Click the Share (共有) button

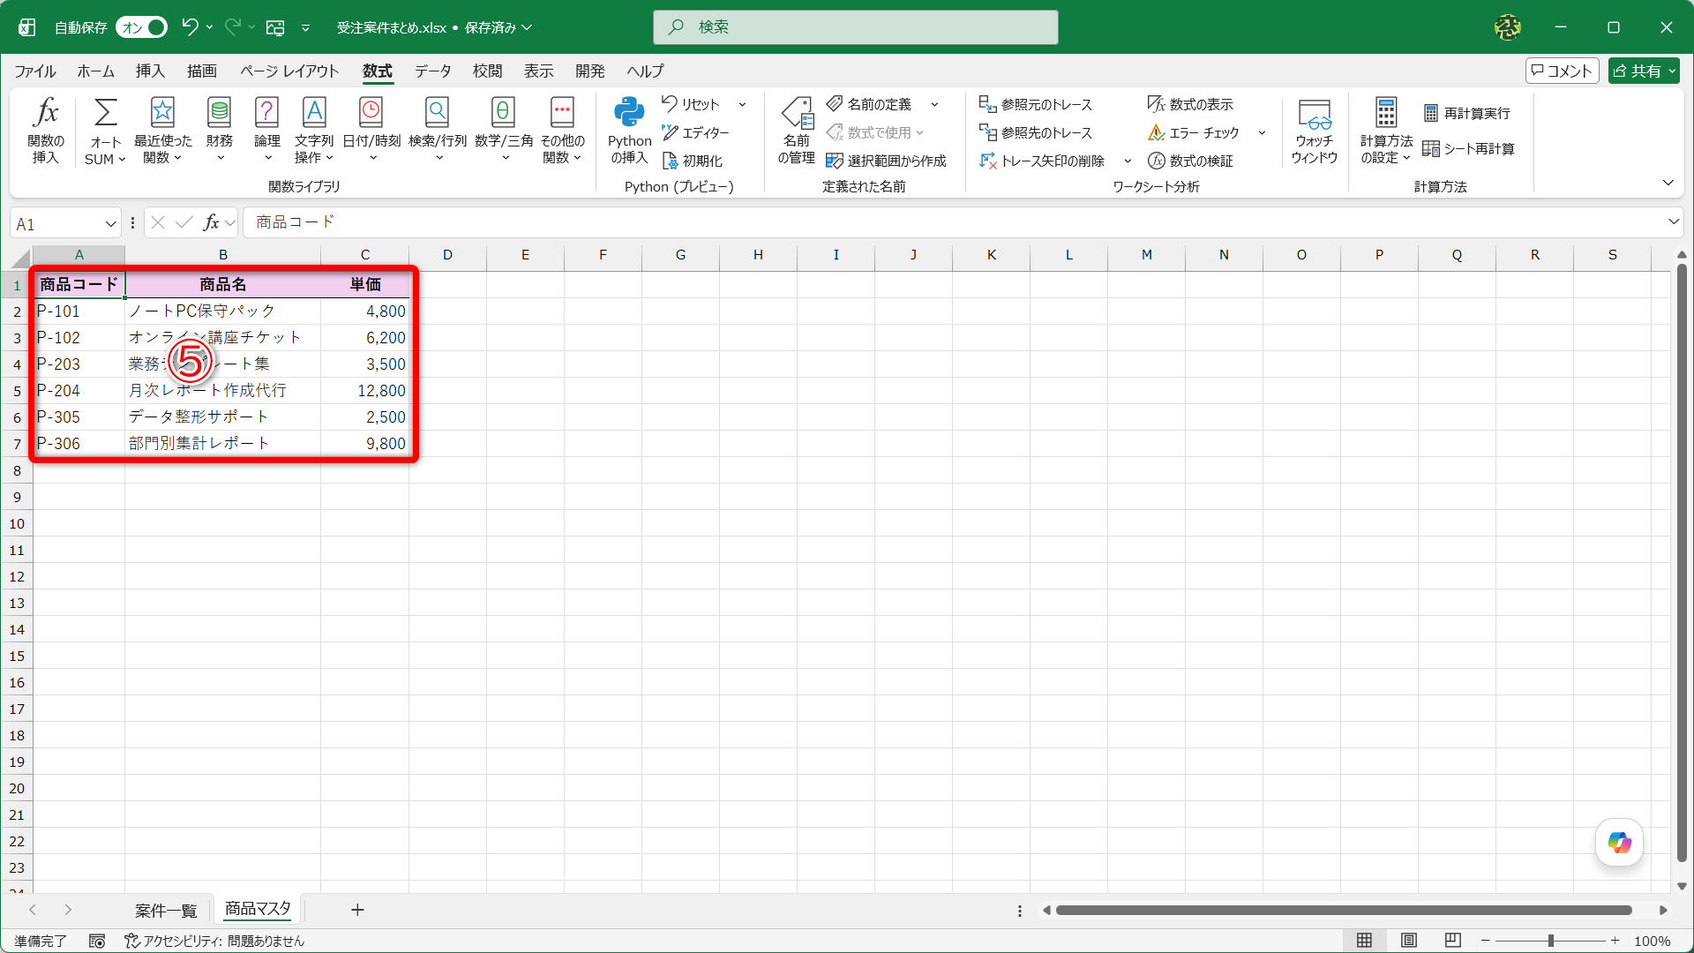pos(1644,71)
